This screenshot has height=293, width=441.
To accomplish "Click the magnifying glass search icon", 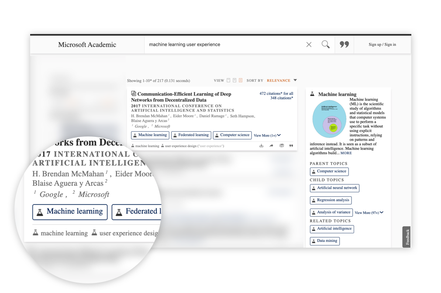I will click(x=325, y=44).
